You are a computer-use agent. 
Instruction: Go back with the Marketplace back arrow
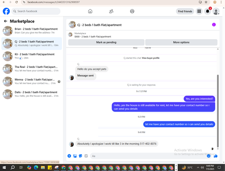pos(5,21)
